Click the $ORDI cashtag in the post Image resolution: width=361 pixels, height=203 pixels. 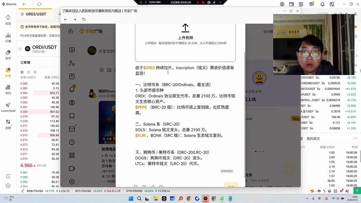(149, 68)
